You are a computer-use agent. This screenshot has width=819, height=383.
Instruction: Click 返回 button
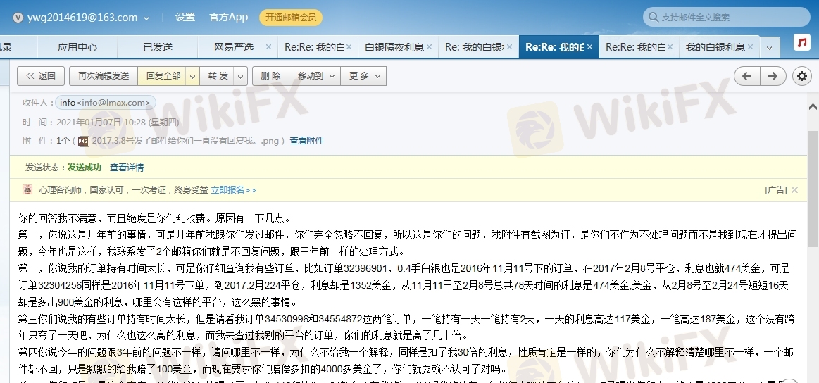point(41,76)
